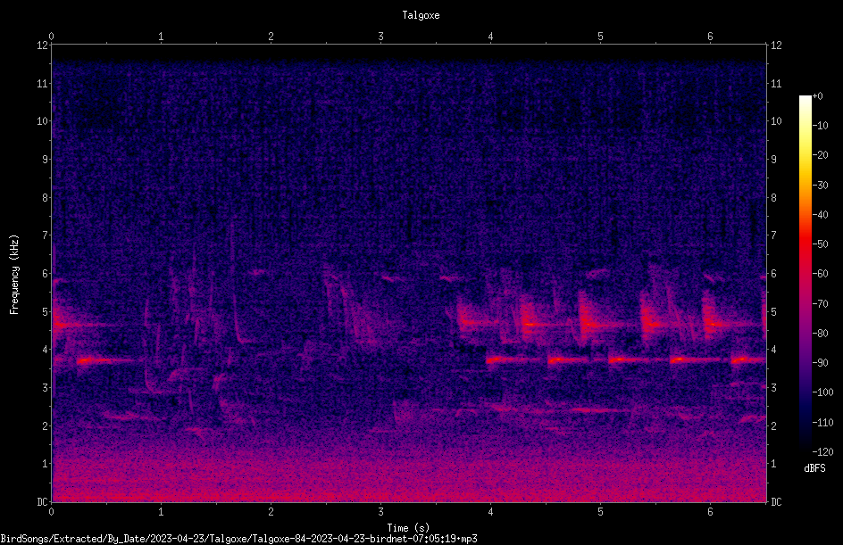Click the 11 kHz label on right axis
The width and height of the screenshot is (843, 545).
click(776, 83)
